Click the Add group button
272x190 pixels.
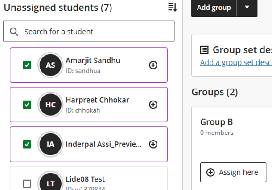(214, 8)
